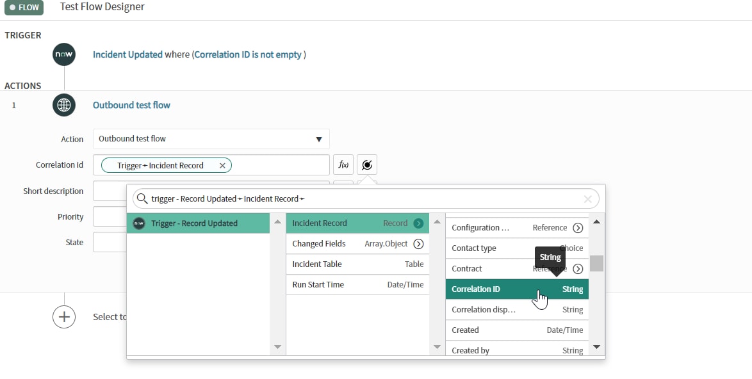Expand the Incident Record data pill chevron
The height and width of the screenshot is (379, 752).
coord(420,223)
